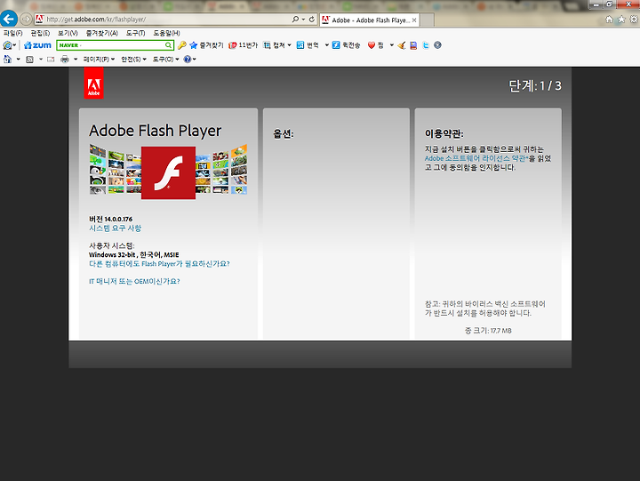Expand the 찜 dropdown arrow
This screenshot has width=640, height=481.
[391, 45]
